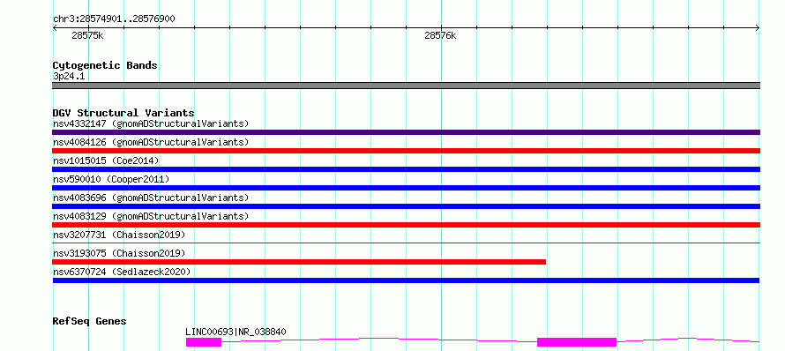Click the chr3:28574901..28576900 region label
Image resolution: width=785 pixels, height=351 pixels.
[x=114, y=19]
